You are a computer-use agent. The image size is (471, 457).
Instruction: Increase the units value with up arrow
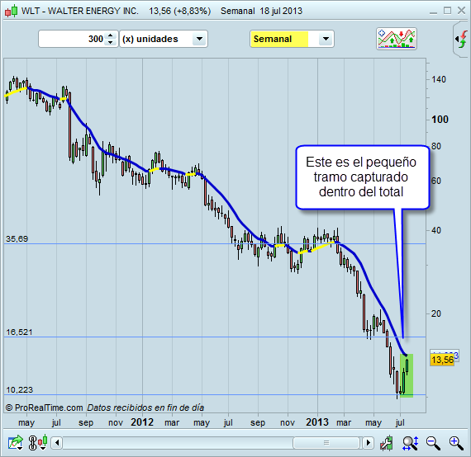coord(111,35)
